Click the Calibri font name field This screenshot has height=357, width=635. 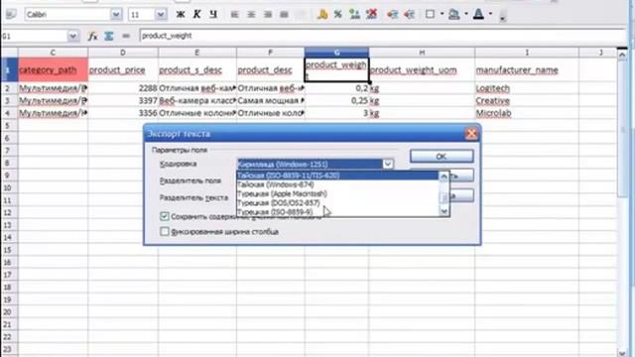[x=67, y=15]
